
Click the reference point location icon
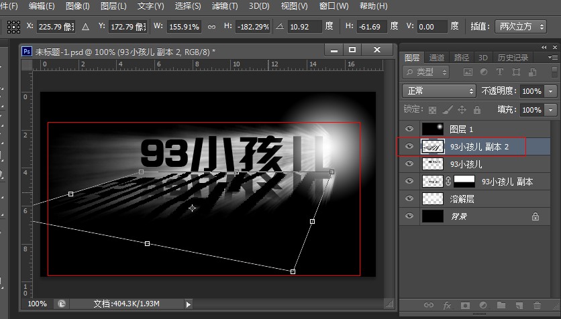coord(13,27)
